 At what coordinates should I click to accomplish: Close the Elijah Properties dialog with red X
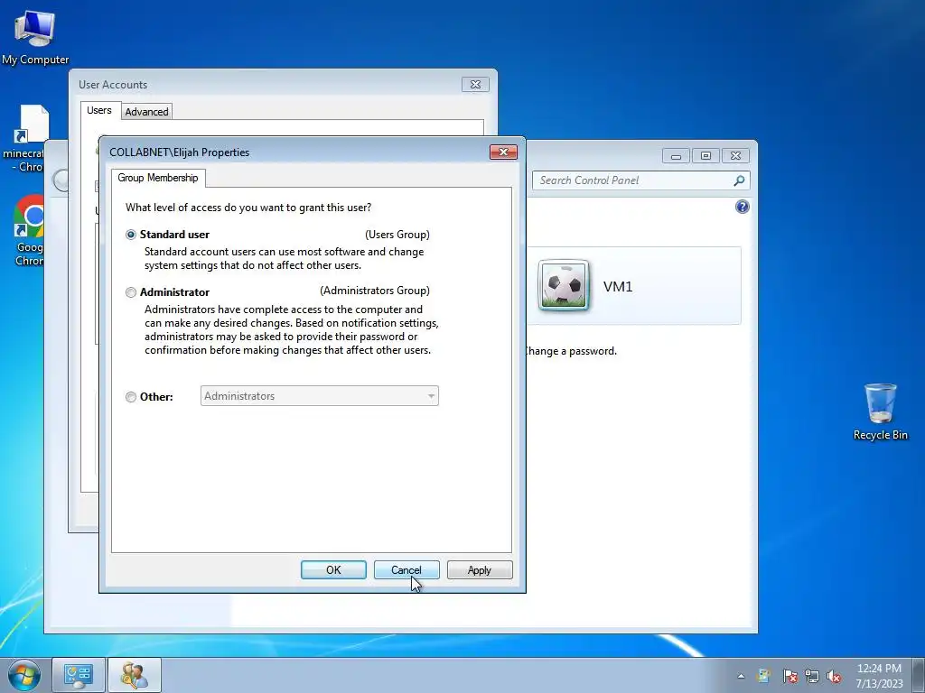[x=503, y=152]
